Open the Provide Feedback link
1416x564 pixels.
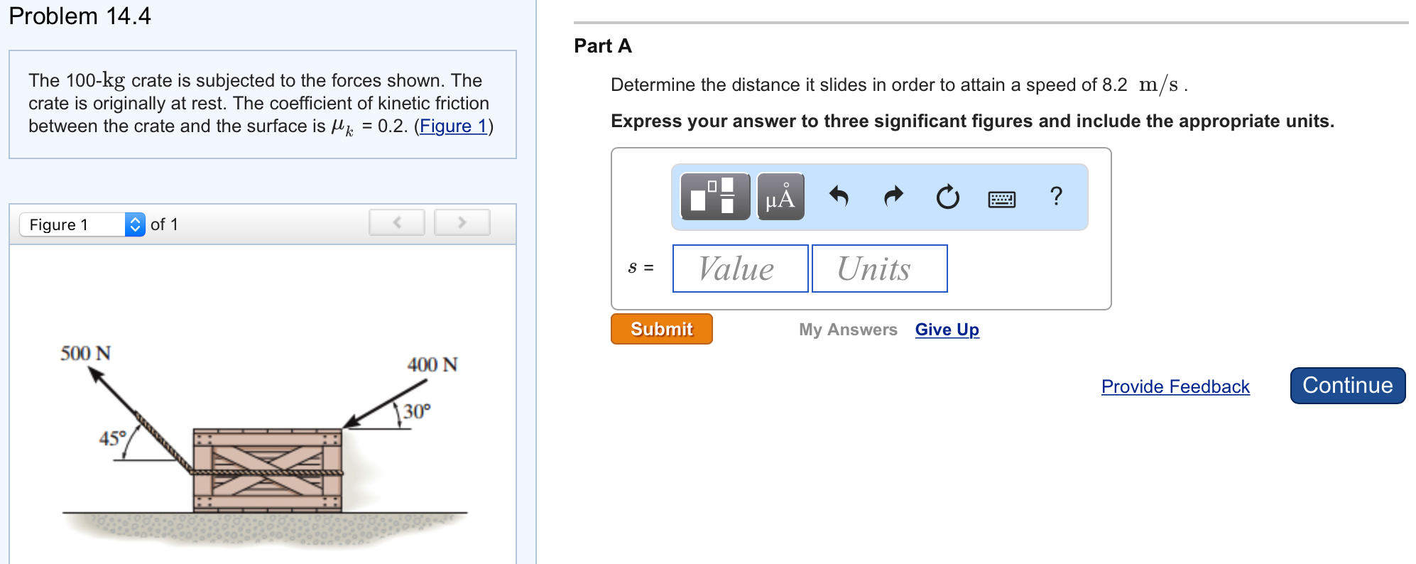(1175, 386)
